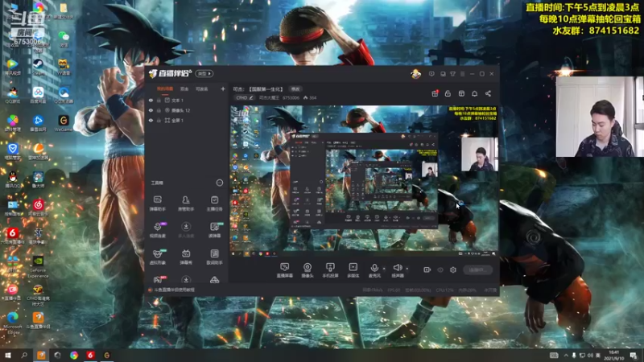Open the car-shaped tool in the toolbox bottom row
This screenshot has width=644, height=362.
pos(214,280)
